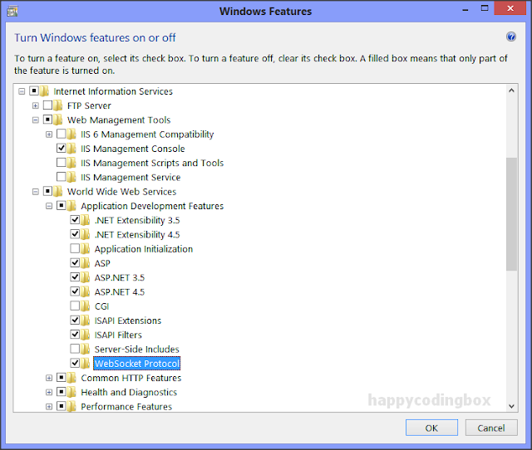Viewport: 532px width, 450px height.
Task: Toggle Internet Information Services checkbox
Action: (34, 90)
